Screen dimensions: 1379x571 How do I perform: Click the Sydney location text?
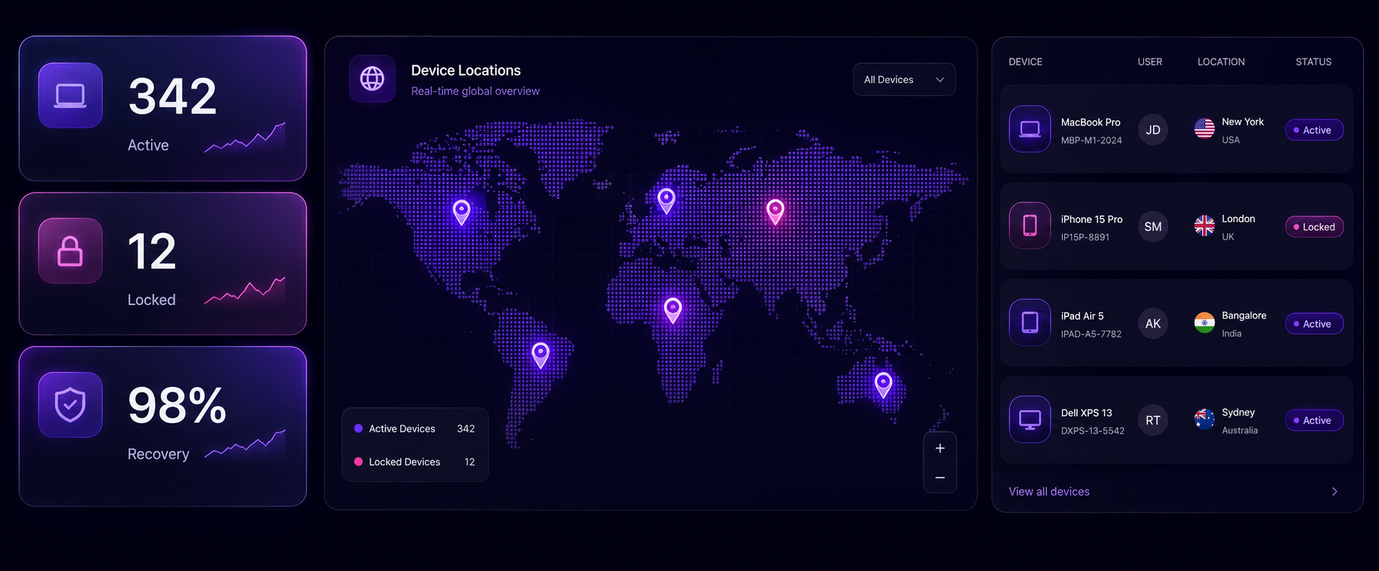tap(1238, 413)
